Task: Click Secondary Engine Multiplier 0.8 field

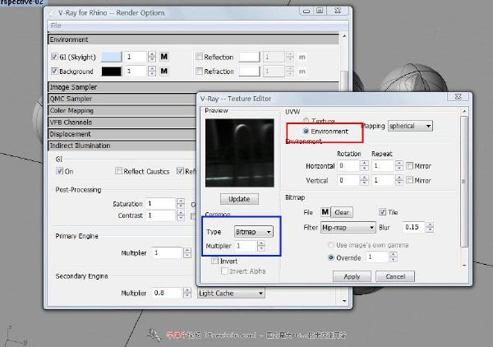Action: [x=167, y=293]
